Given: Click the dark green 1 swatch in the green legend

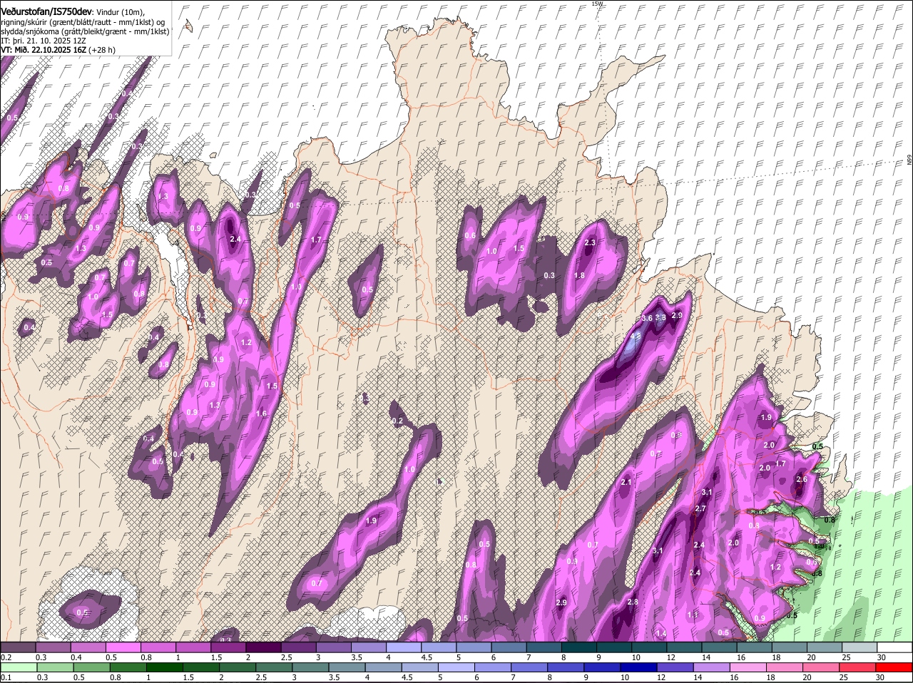Looking at the screenshot, I should point(165,667).
